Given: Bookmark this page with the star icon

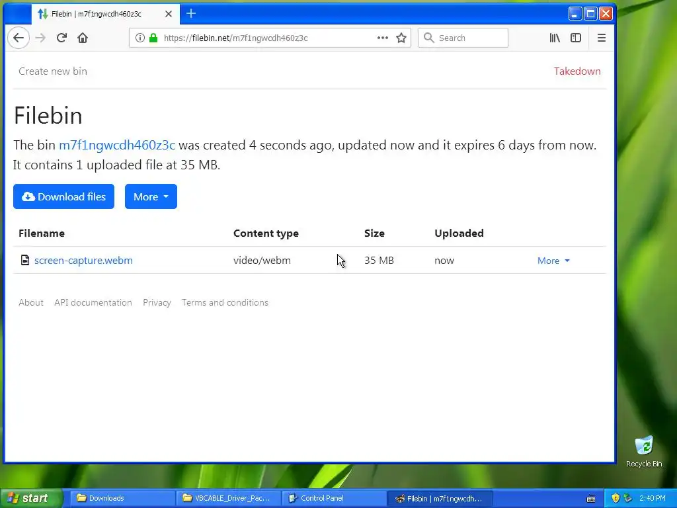Looking at the screenshot, I should click(401, 38).
